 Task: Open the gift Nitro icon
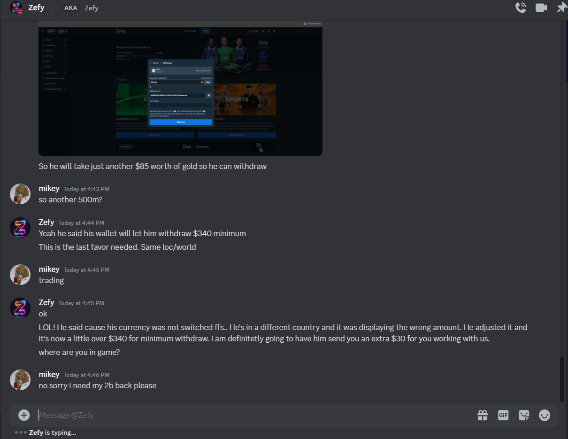click(483, 415)
